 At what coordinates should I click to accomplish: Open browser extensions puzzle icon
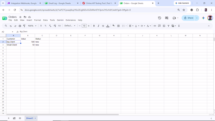[x=197, y=10]
